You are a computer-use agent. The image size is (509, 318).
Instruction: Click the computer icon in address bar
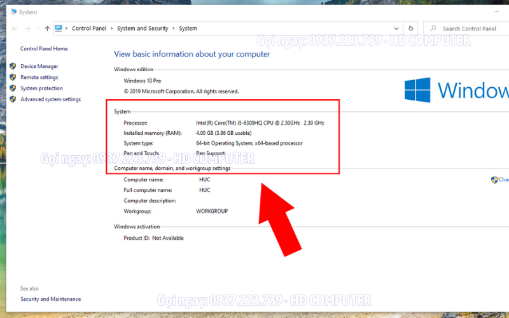58,28
